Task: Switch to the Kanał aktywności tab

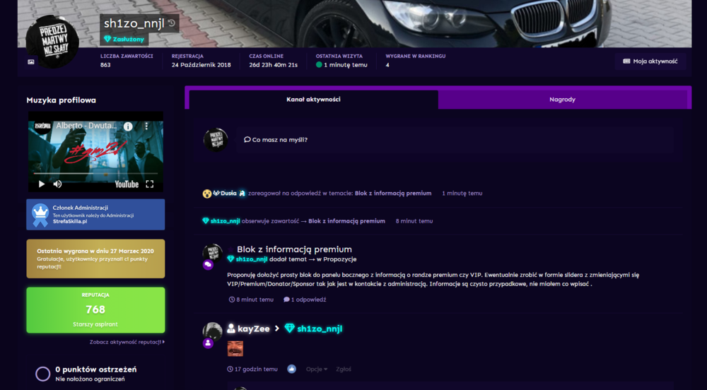Action: pyautogui.click(x=313, y=100)
